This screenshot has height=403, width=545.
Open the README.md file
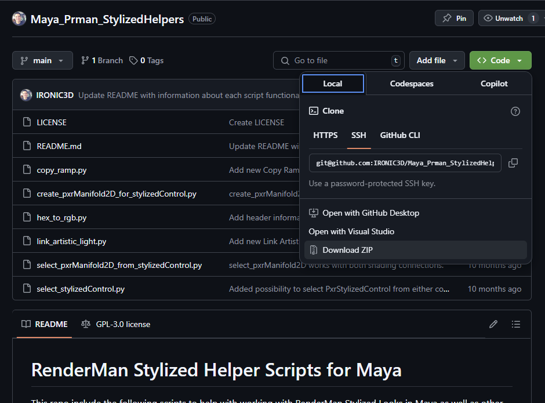point(59,146)
